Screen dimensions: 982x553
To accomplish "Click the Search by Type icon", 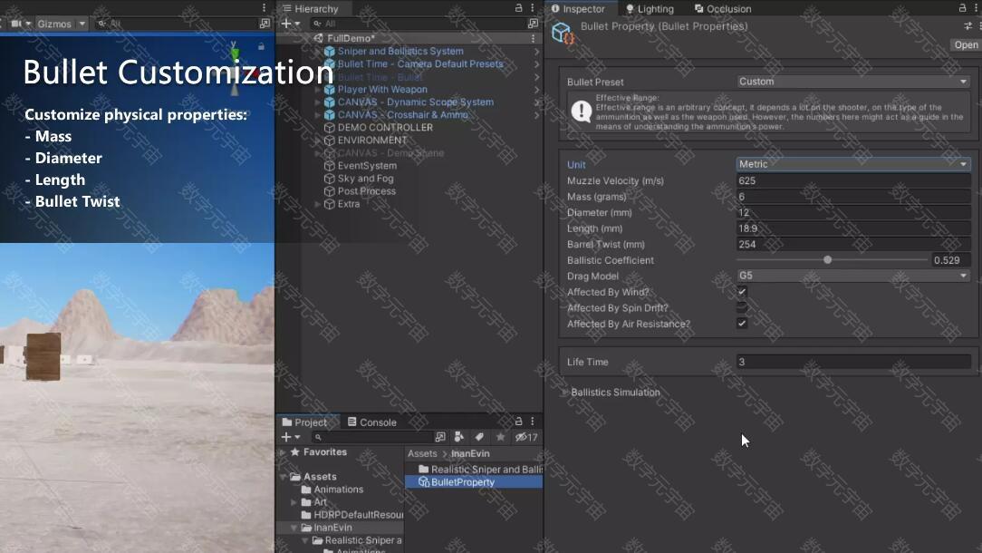I will [459, 437].
